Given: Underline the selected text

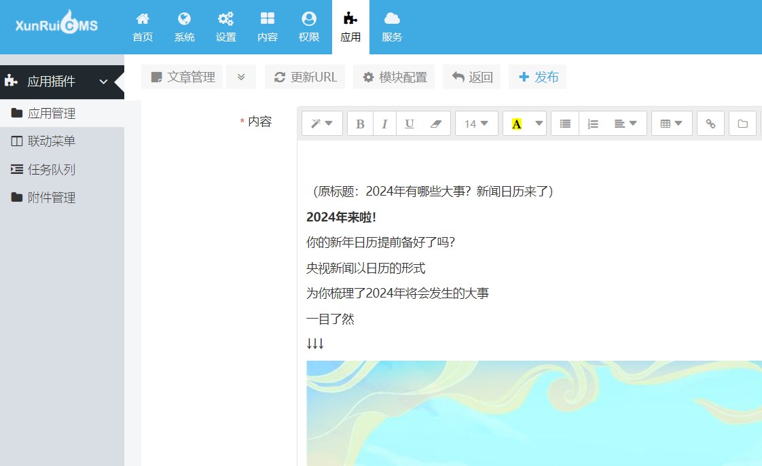Looking at the screenshot, I should click(x=409, y=123).
